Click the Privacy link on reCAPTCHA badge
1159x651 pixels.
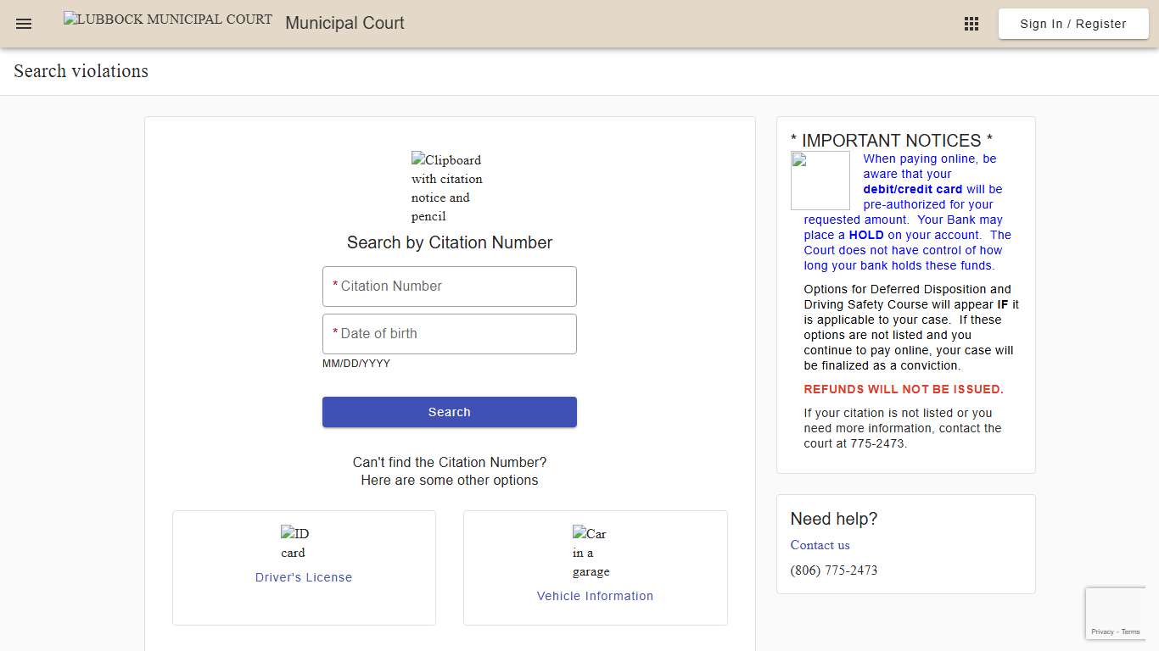coord(1105,632)
